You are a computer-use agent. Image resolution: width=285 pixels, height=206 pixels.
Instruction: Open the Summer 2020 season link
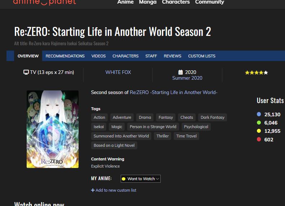pos(187,78)
